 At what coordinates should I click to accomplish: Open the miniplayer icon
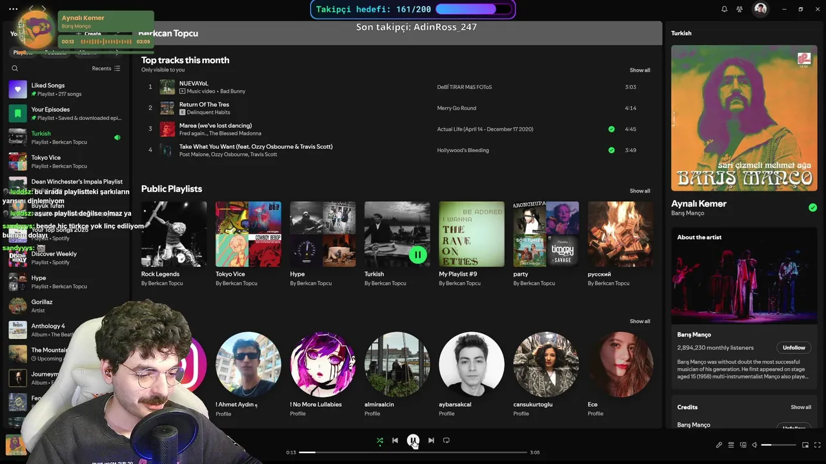(x=805, y=445)
